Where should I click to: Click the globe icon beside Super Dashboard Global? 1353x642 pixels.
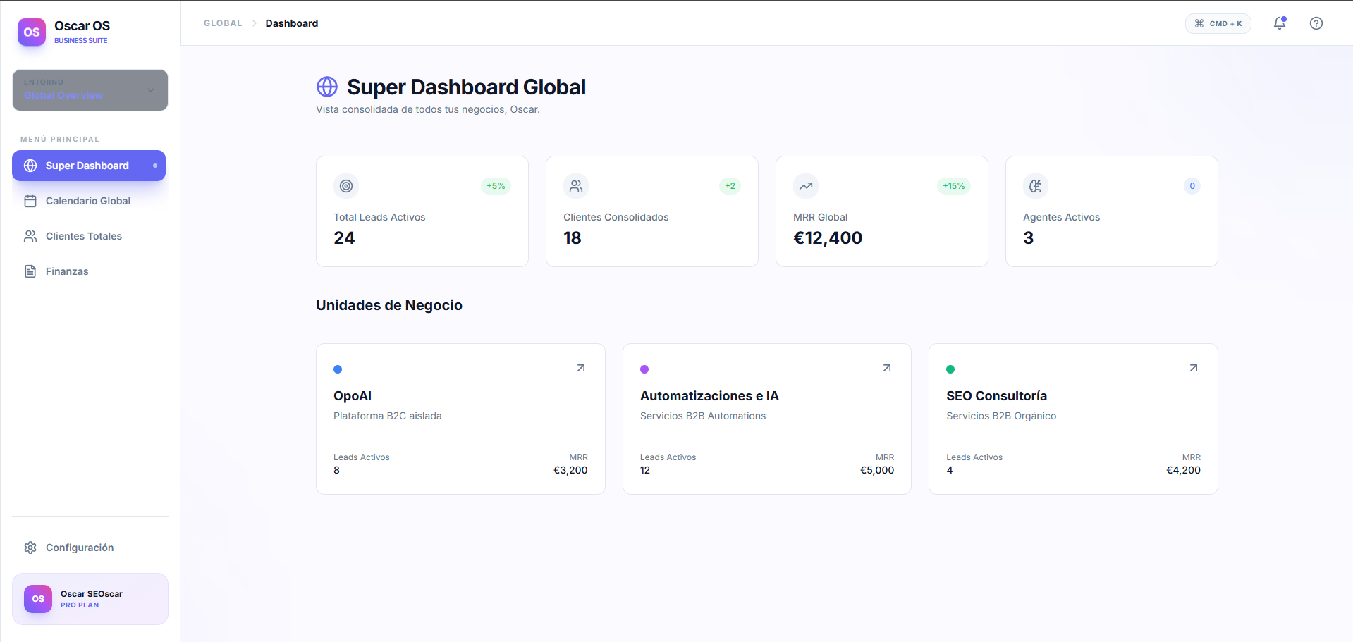327,87
